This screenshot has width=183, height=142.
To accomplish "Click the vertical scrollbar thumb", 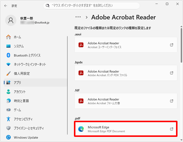I will (x=182, y=45).
